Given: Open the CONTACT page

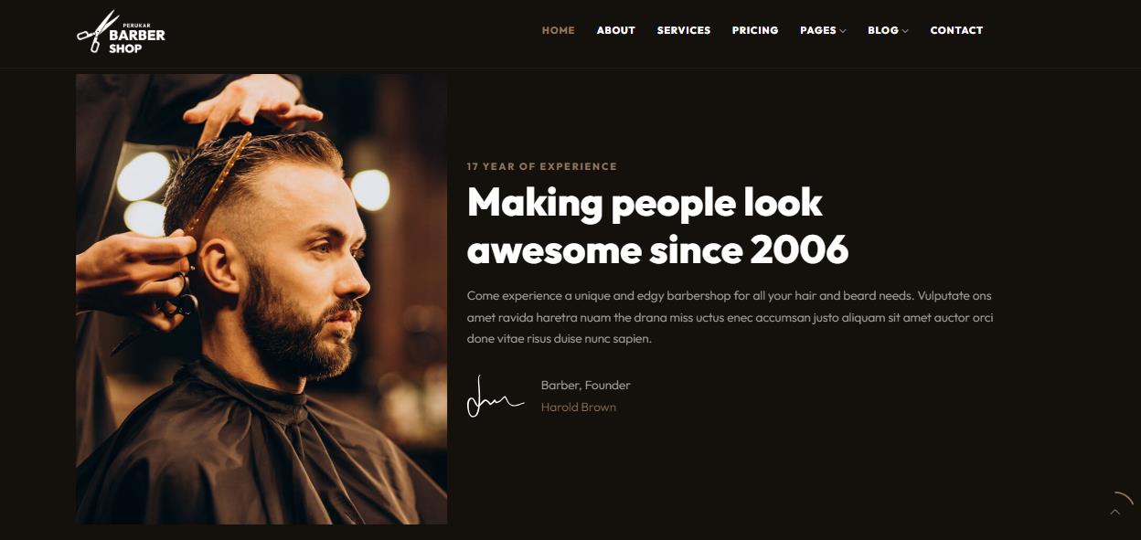Looking at the screenshot, I should [x=956, y=30].
